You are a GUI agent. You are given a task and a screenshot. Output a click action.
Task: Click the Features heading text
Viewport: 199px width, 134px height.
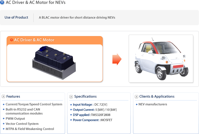click(x=13, y=96)
